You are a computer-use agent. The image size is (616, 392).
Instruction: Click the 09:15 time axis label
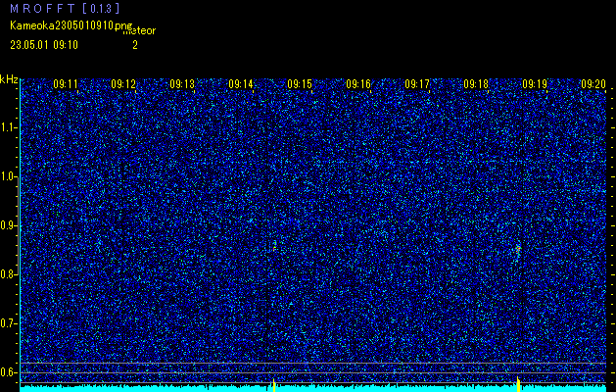click(x=300, y=84)
